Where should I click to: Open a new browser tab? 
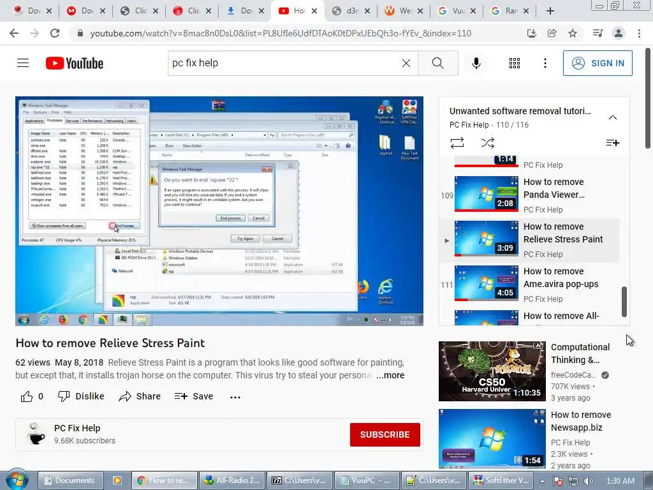(x=550, y=11)
